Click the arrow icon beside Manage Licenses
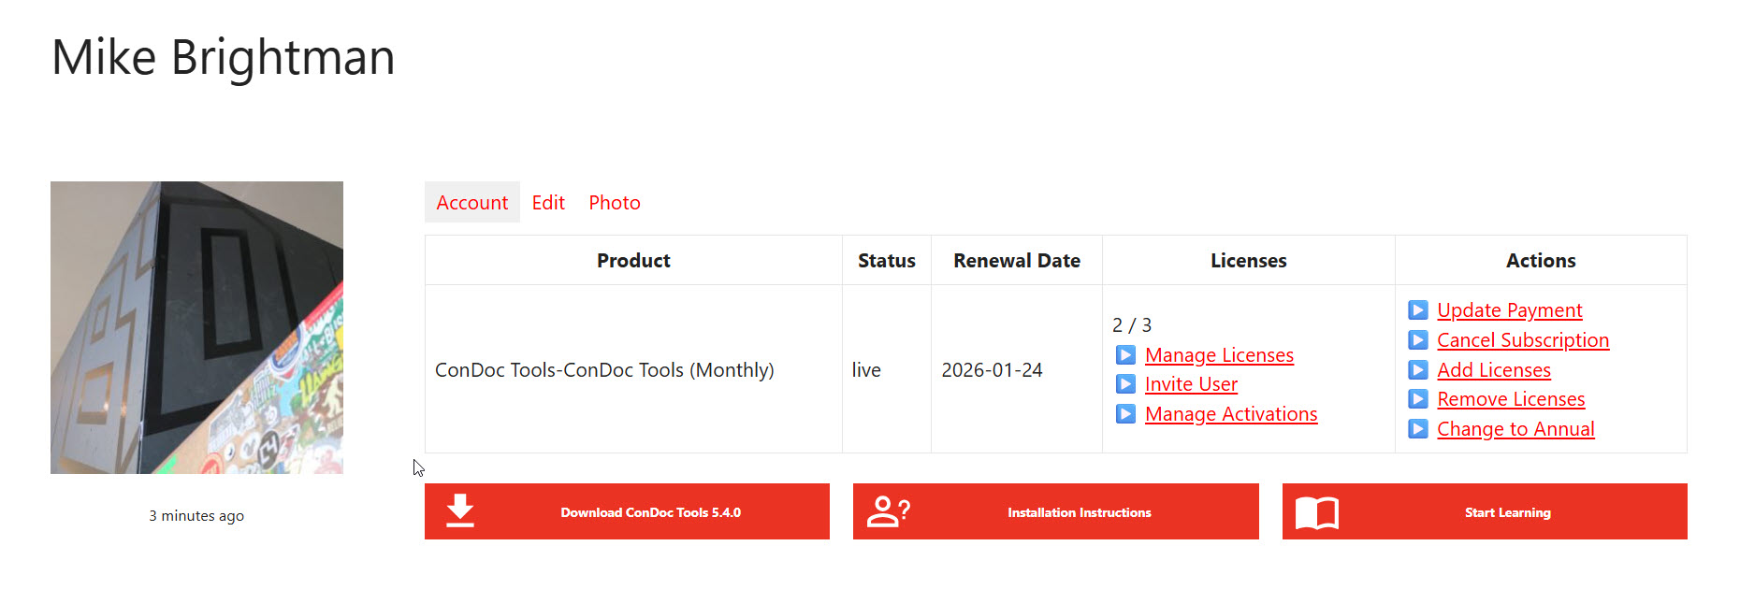Image resolution: width=1740 pixels, height=589 pixels. (x=1126, y=354)
